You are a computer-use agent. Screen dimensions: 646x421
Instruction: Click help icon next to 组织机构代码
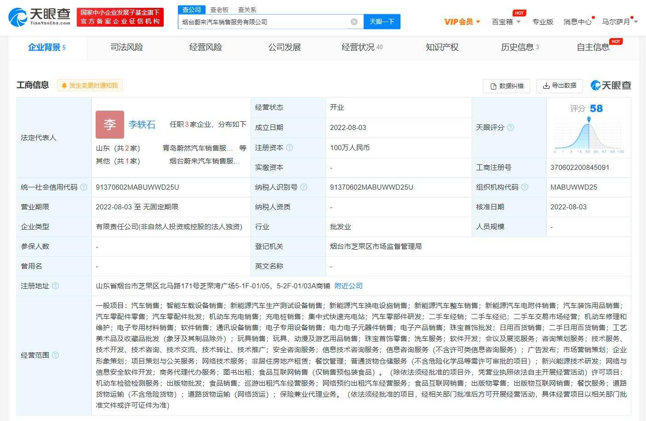pyautogui.click(x=525, y=187)
